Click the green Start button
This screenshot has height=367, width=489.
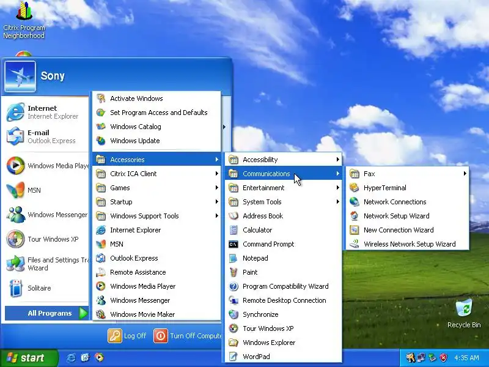pyautogui.click(x=29, y=358)
